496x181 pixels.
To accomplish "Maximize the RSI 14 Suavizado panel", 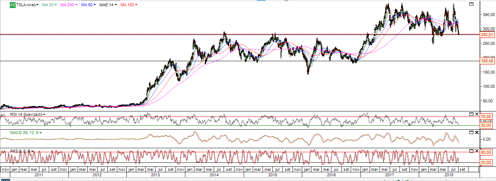I will coord(471,114).
